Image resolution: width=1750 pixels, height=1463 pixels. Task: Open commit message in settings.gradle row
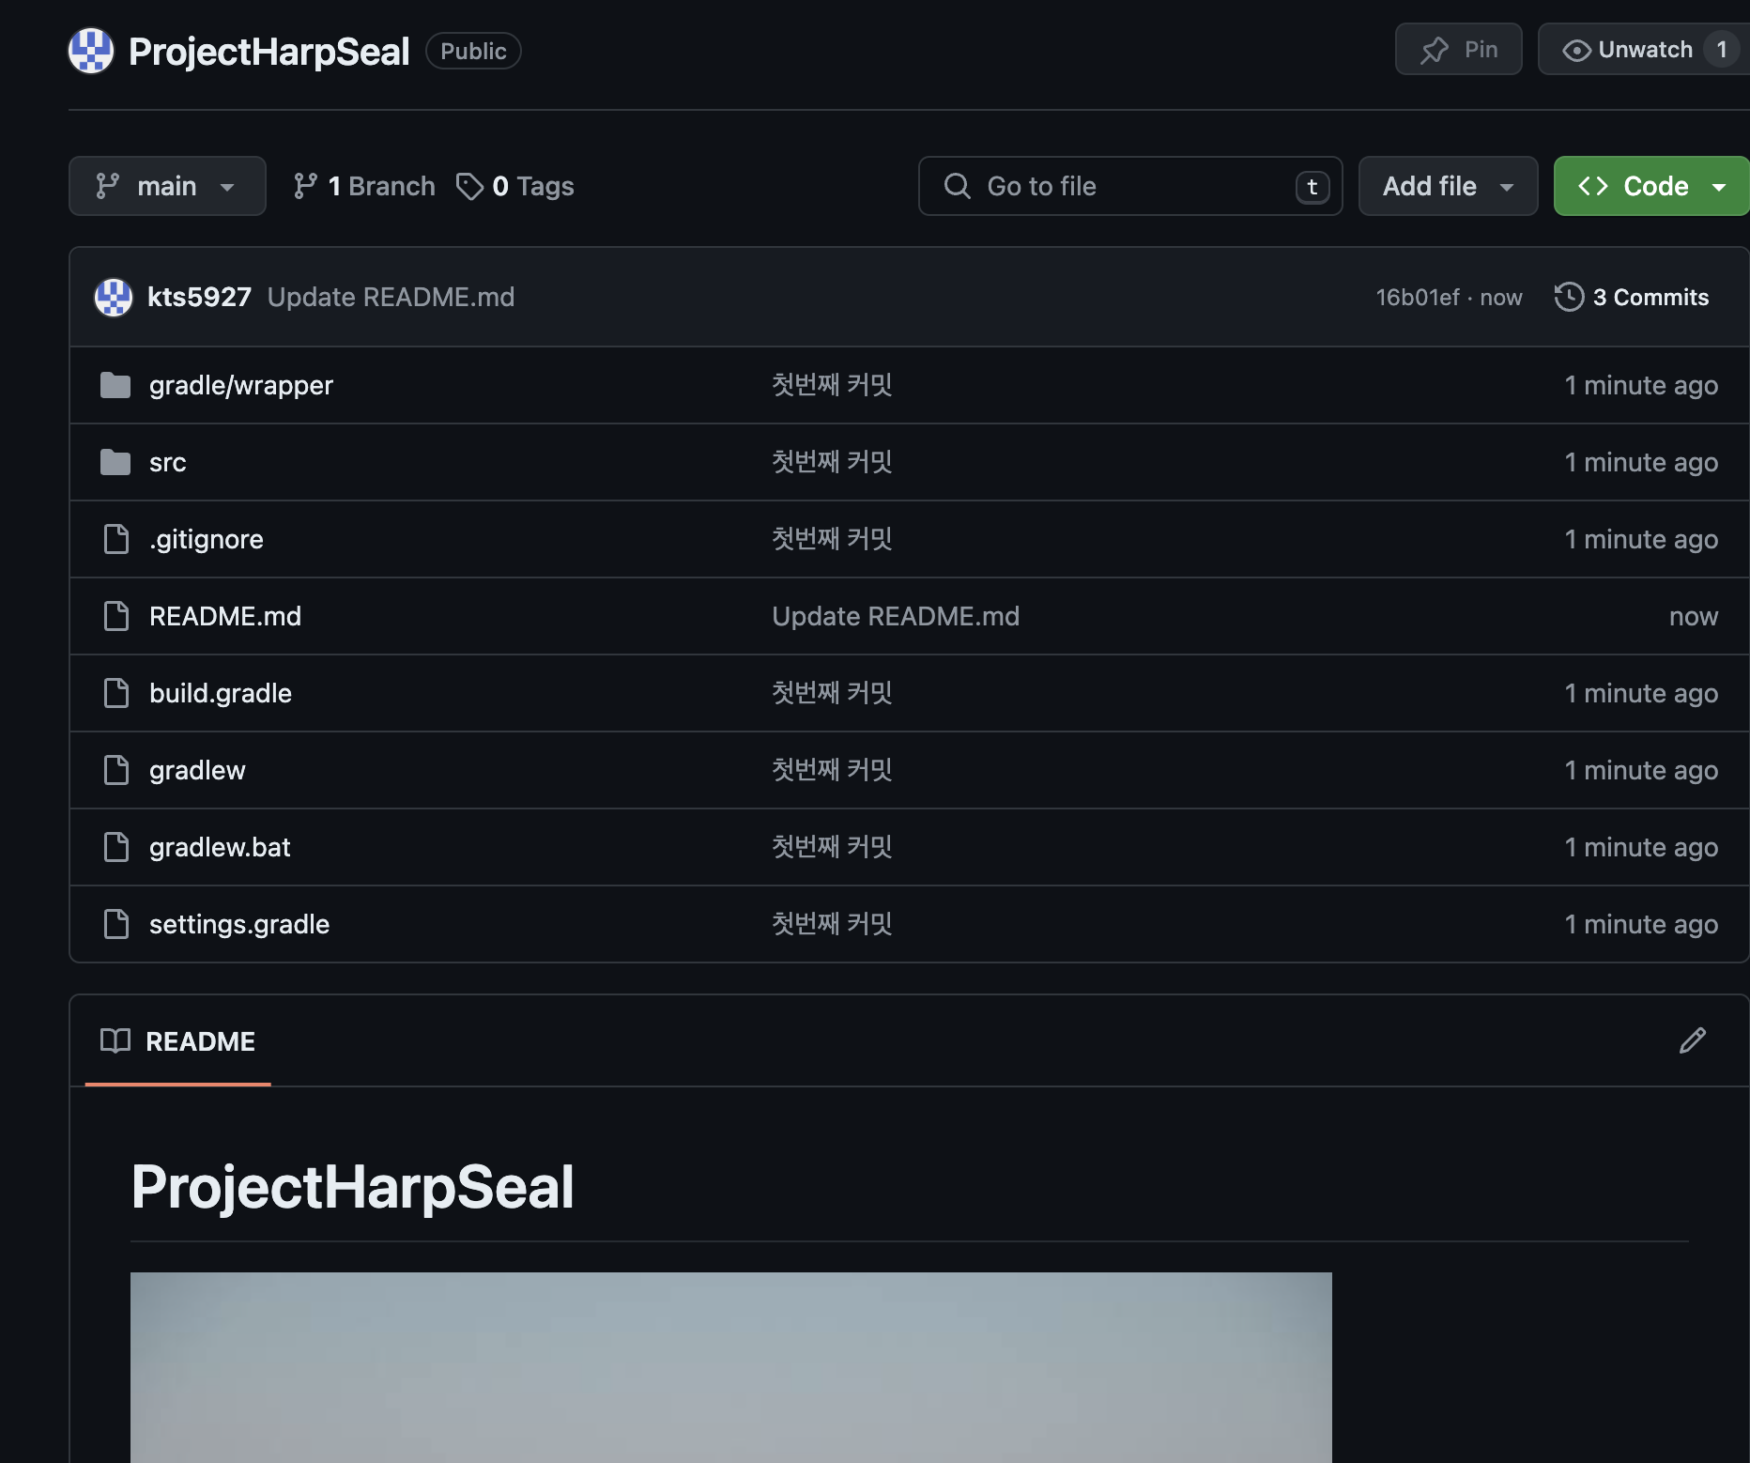coord(832,924)
